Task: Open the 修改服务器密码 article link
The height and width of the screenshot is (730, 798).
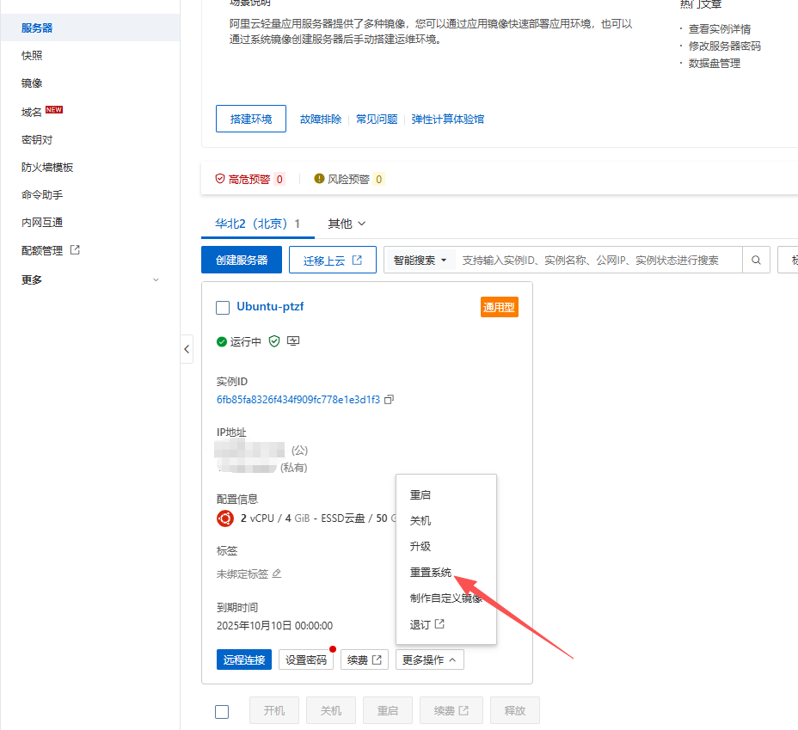Action: click(x=725, y=46)
